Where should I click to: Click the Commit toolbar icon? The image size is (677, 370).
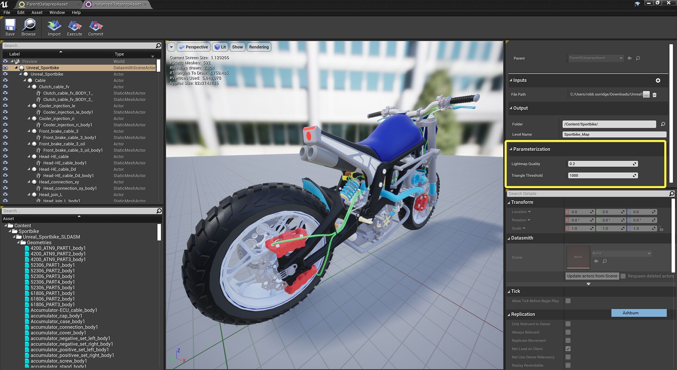tap(96, 27)
